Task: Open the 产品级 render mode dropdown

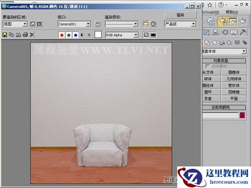Action: [180, 24]
